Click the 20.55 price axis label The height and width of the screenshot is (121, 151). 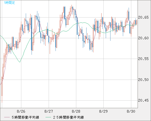(143, 59)
